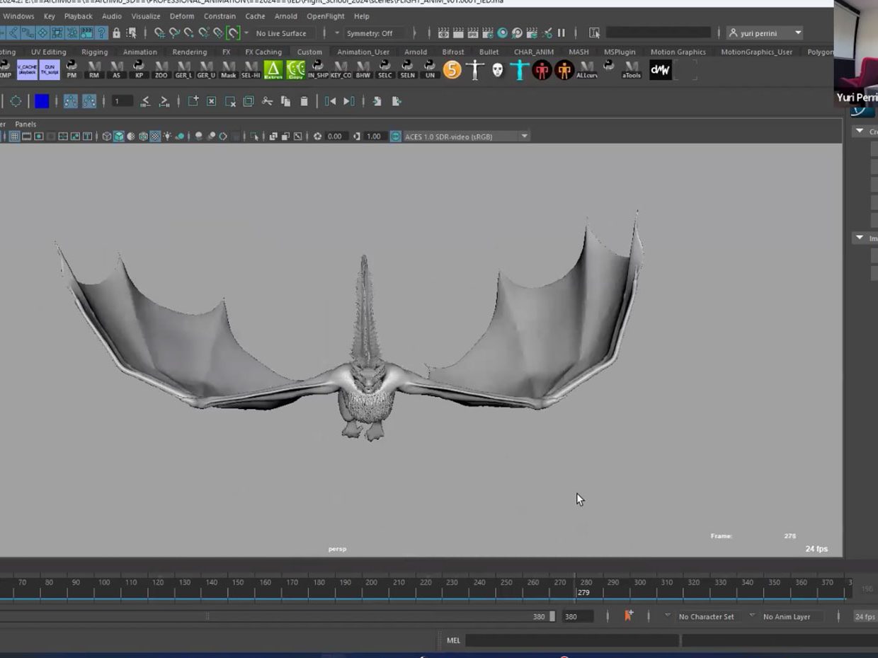Switch to the Rigging shelf tab

[x=94, y=52]
